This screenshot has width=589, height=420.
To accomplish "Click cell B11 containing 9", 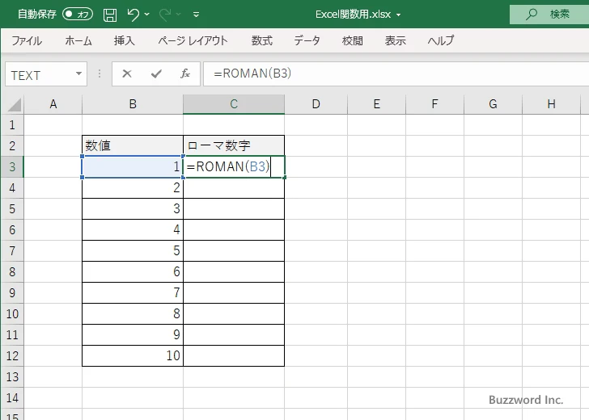I will coord(133,334).
